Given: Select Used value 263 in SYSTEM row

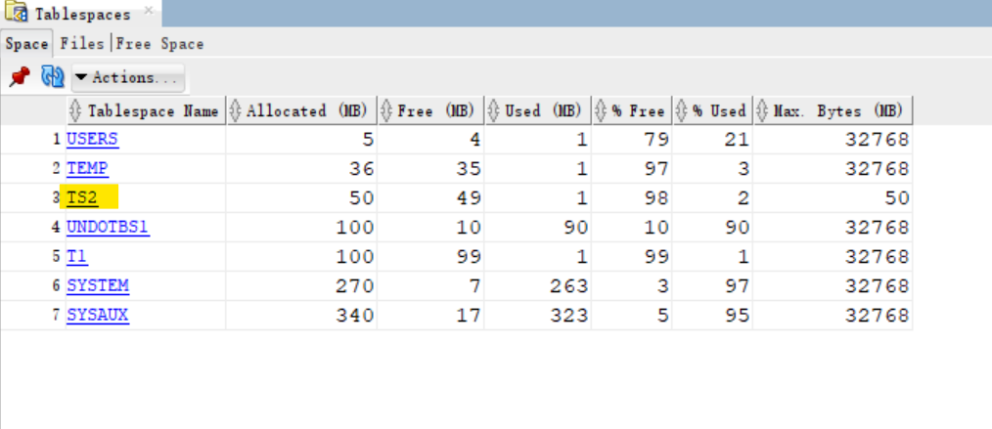Looking at the screenshot, I should pyautogui.click(x=568, y=285).
